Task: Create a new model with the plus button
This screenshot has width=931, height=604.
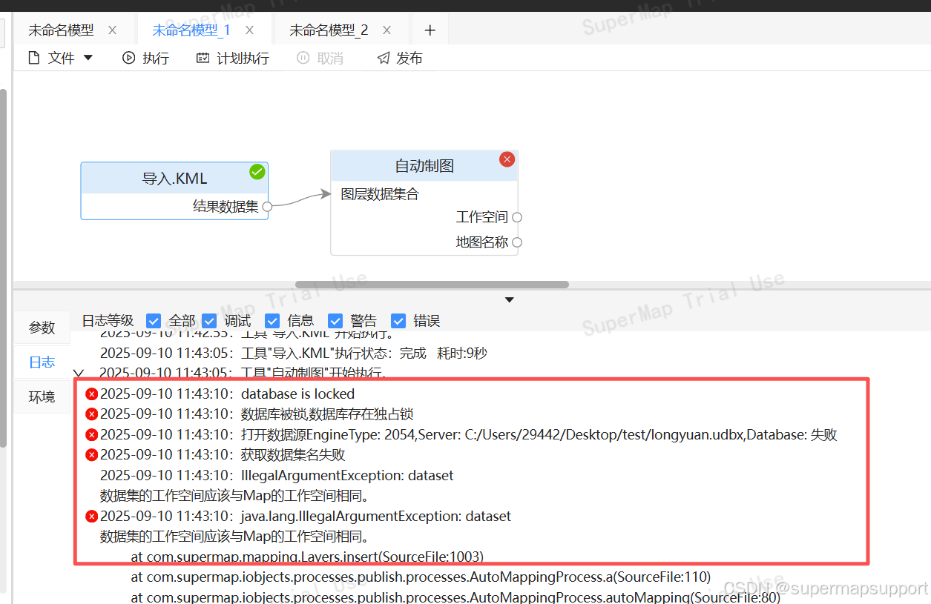Action: (x=430, y=30)
